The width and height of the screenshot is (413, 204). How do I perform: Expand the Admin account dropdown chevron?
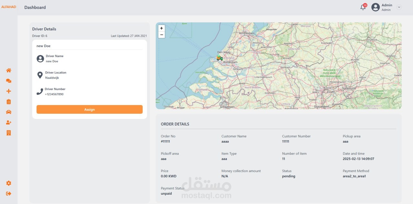[x=399, y=7]
